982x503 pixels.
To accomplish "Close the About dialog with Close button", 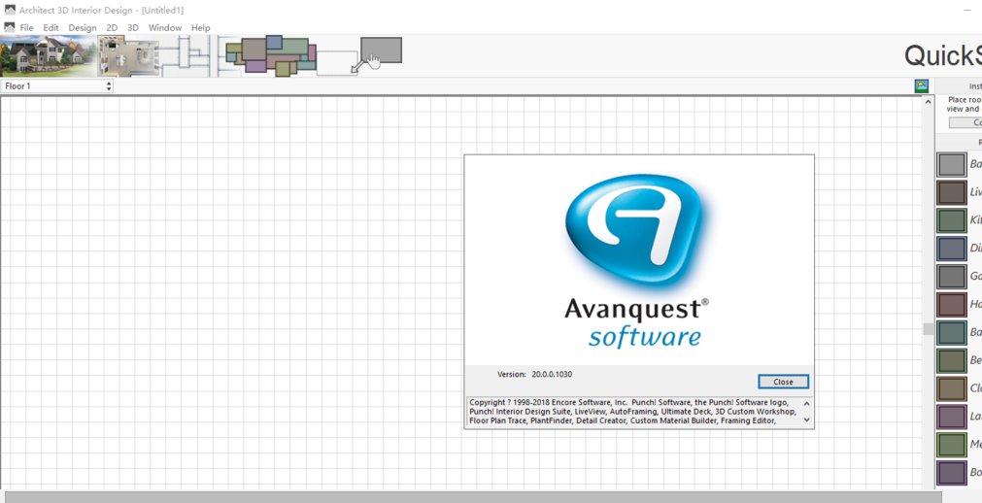I will [x=783, y=382].
